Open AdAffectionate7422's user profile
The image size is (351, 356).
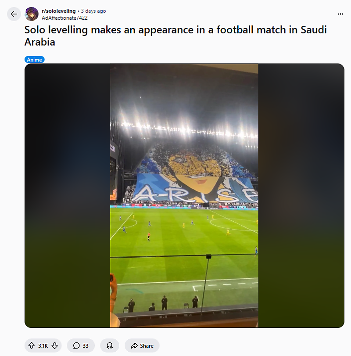click(x=64, y=18)
